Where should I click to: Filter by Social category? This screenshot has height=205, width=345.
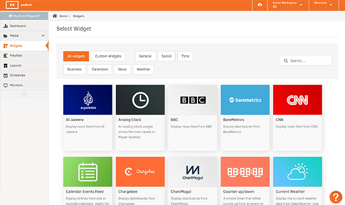(166, 56)
